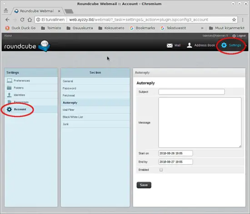The image size is (250, 214).
Task: Expand the hidden bookmarks chevron
Action: 202,28
